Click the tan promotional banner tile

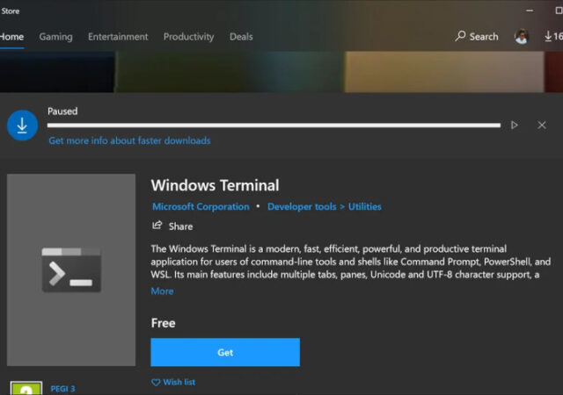pos(444,72)
